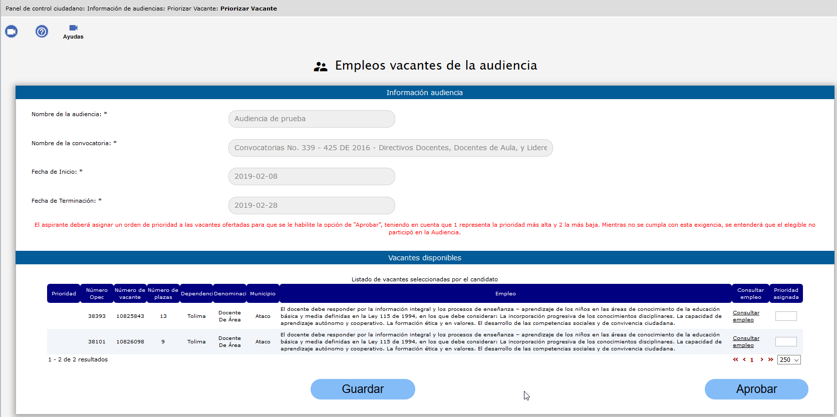The height and width of the screenshot is (417, 837).
Task: Open the 250 rows-per-page dropdown
Action: point(789,360)
